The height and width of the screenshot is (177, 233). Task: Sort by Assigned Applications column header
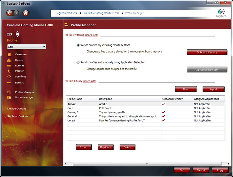[x=209, y=99]
